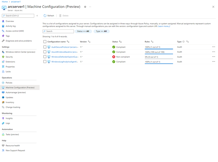This screenshot has height=162, width=218.
Task: Sort by Type column arrows
Action: click(188, 42)
